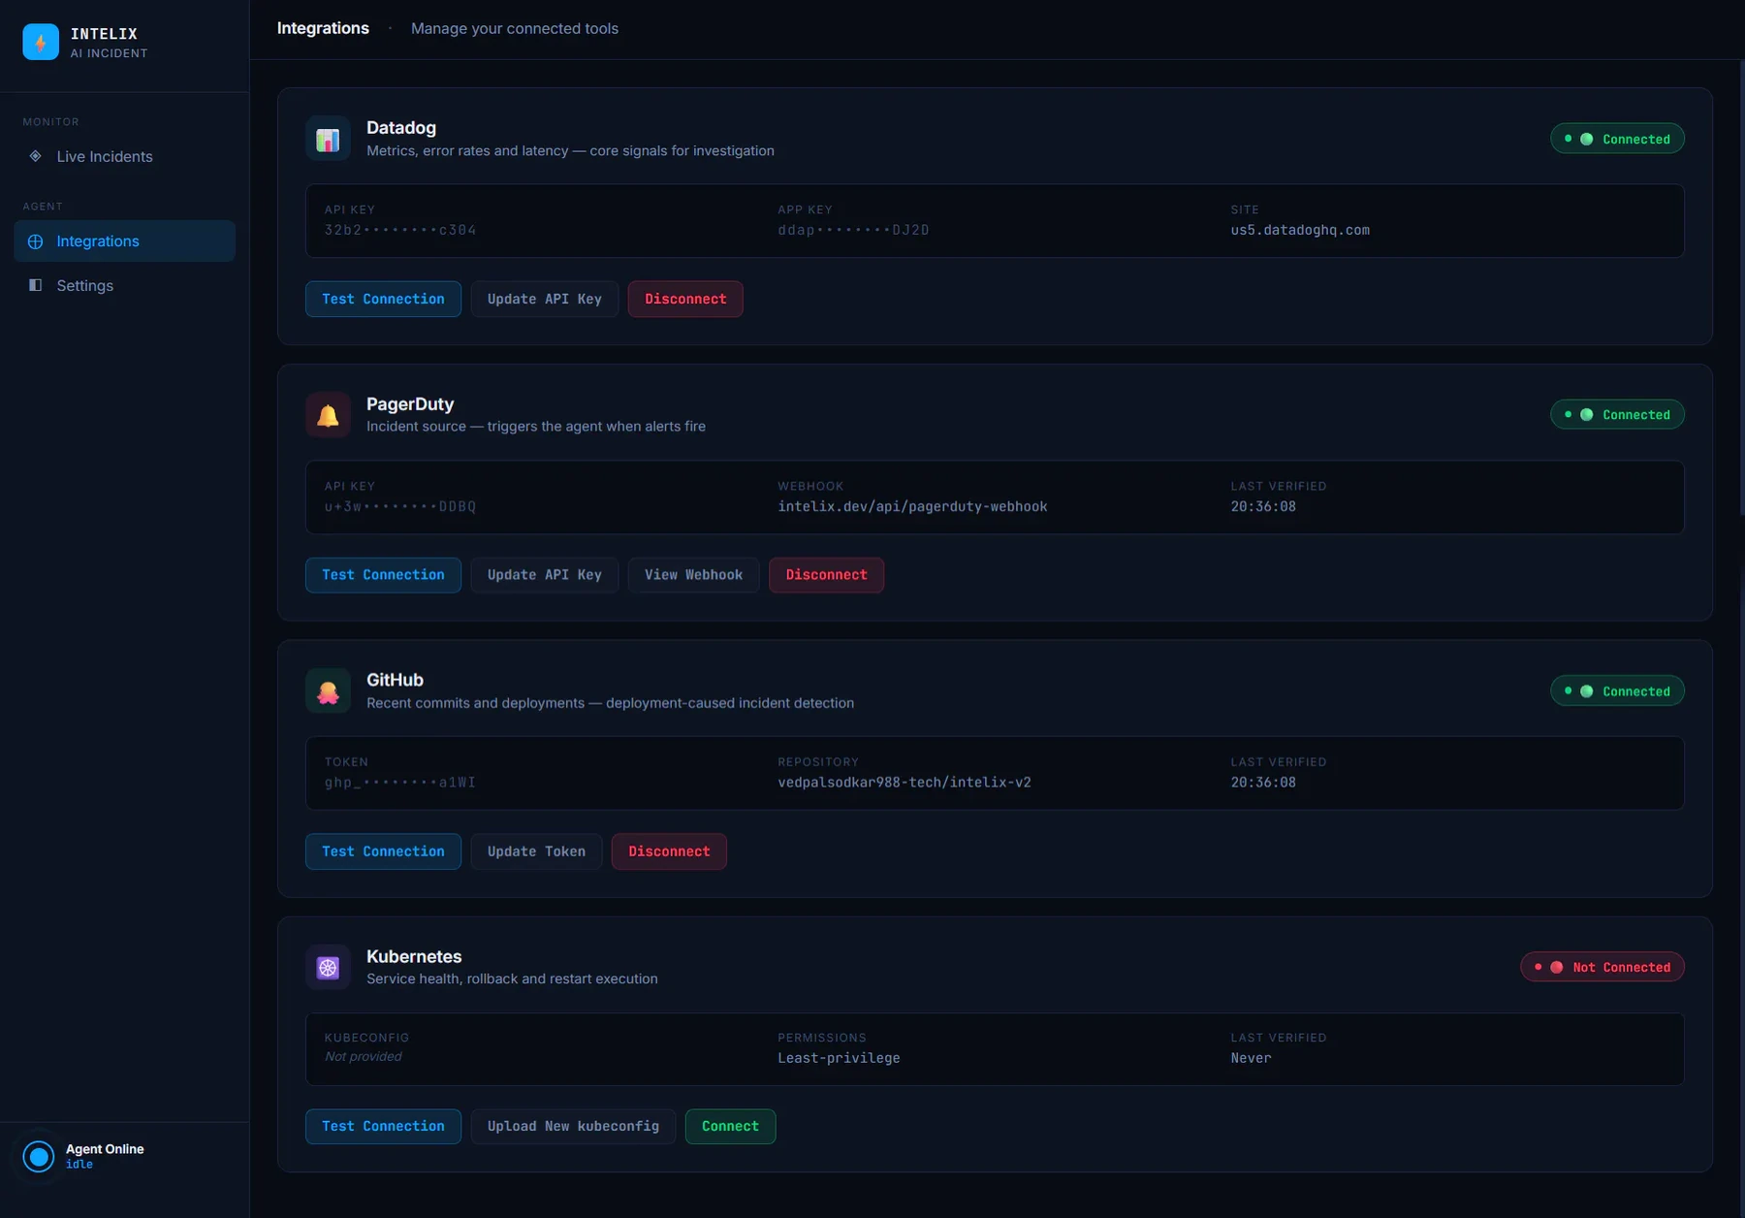Screen dimensions: 1745x1218
Task: Click View Webhook for PagerDuty
Action: pyautogui.click(x=694, y=575)
